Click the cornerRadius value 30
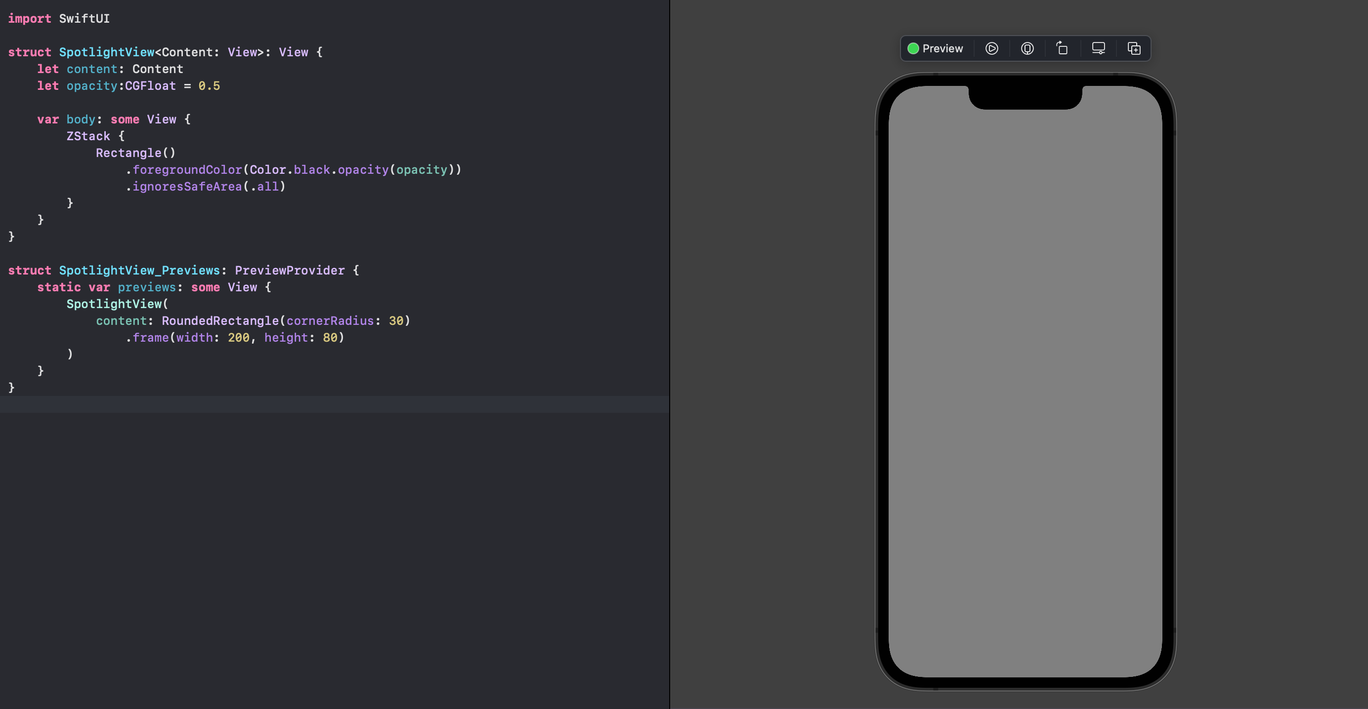1368x709 pixels. coord(400,320)
